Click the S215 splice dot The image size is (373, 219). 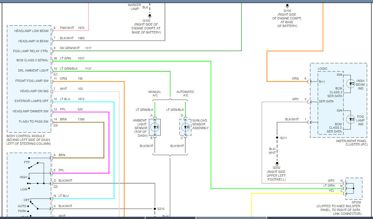point(155,209)
